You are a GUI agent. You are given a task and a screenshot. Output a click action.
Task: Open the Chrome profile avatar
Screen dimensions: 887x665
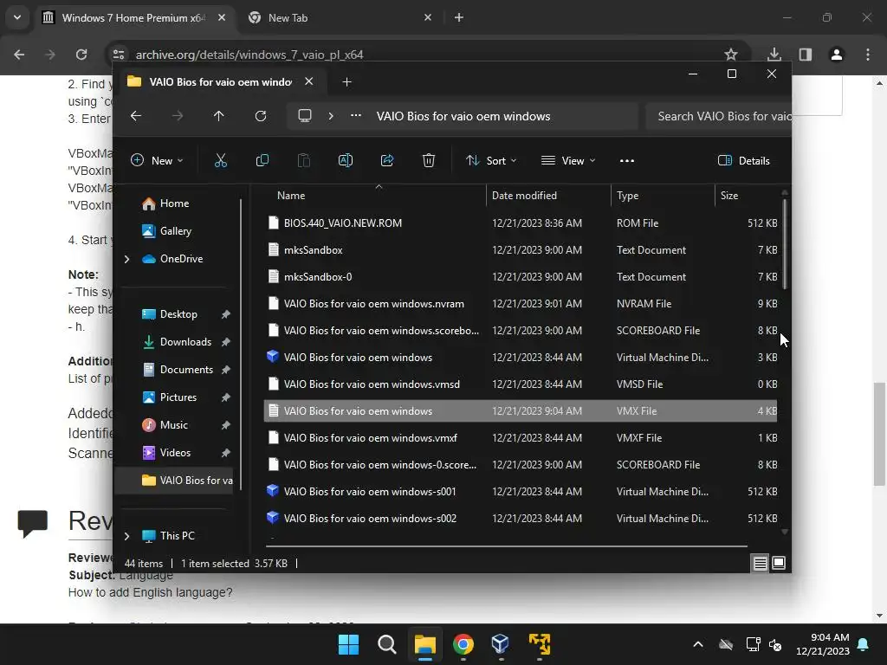pos(836,55)
